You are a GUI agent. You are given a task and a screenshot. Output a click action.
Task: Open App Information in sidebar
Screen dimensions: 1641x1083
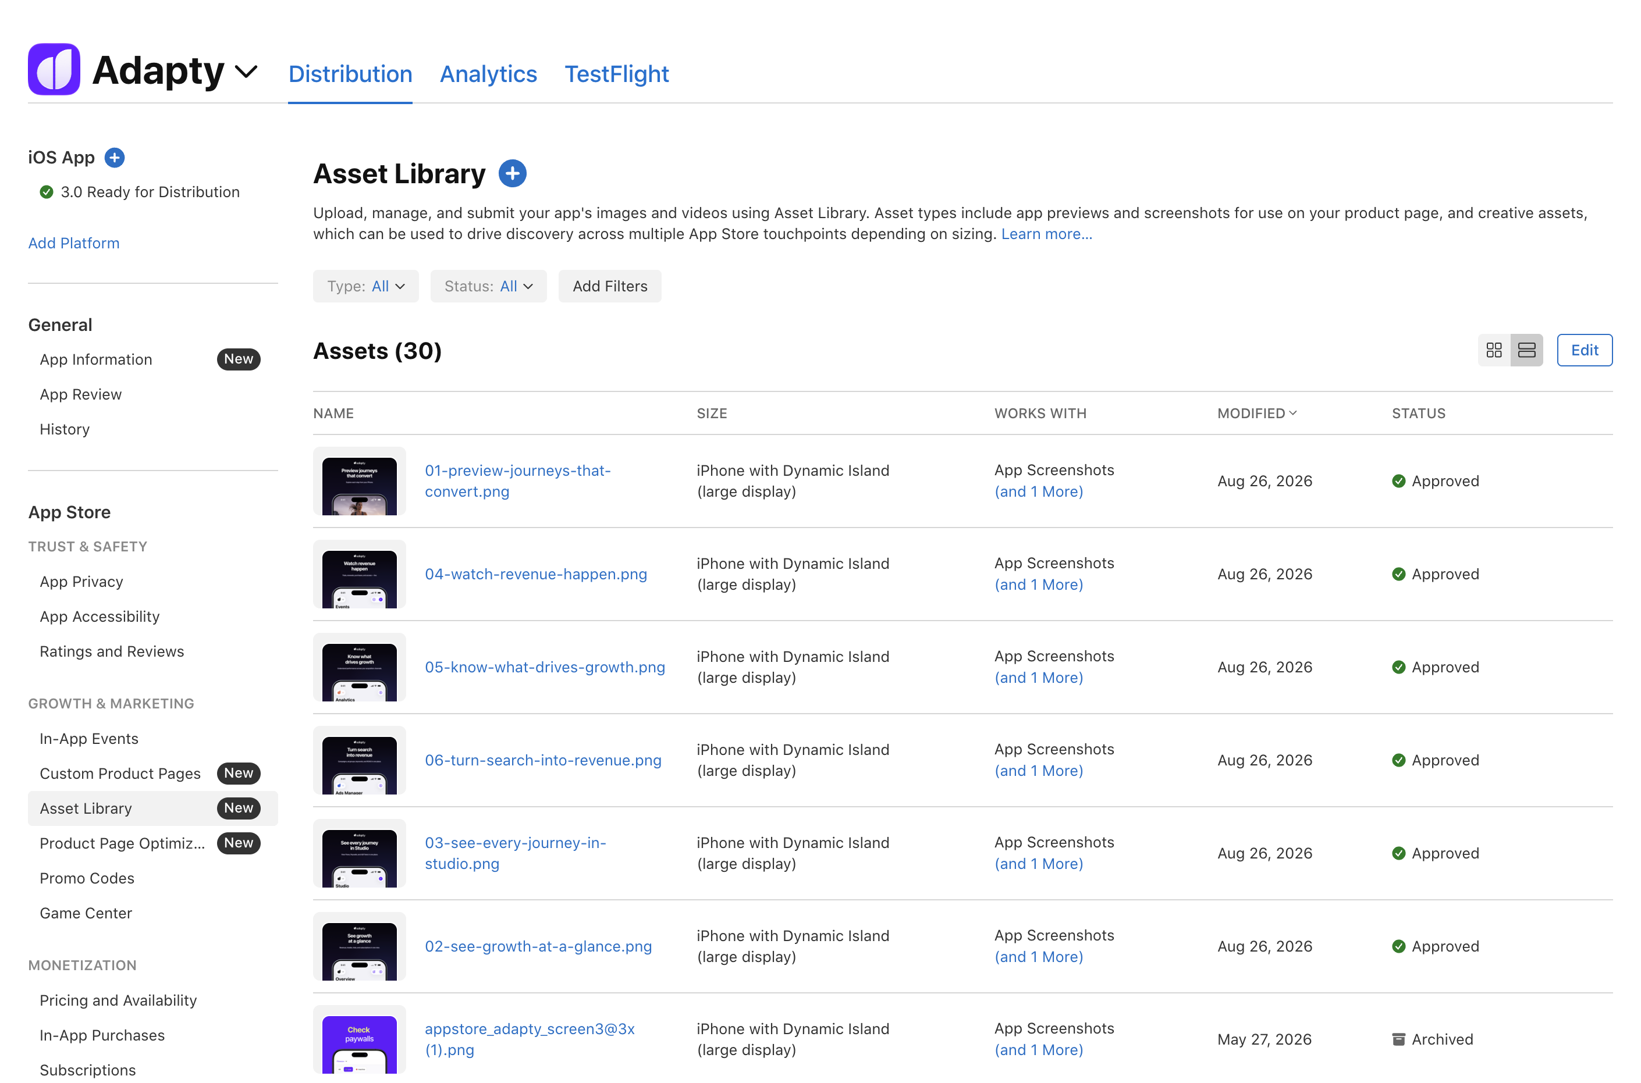tap(96, 359)
